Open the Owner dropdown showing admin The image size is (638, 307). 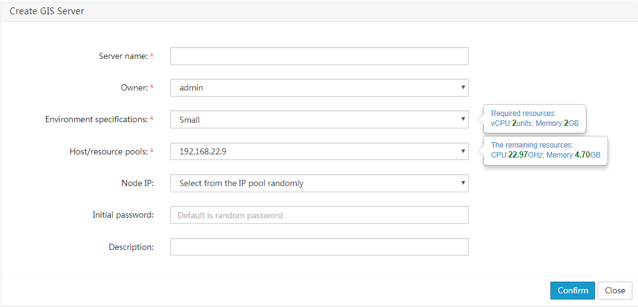point(320,87)
